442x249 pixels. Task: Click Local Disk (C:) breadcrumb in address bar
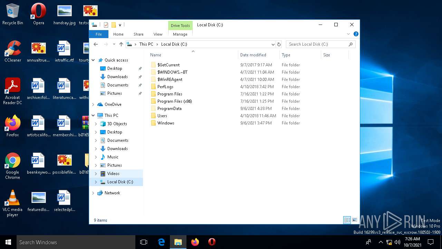click(174, 44)
